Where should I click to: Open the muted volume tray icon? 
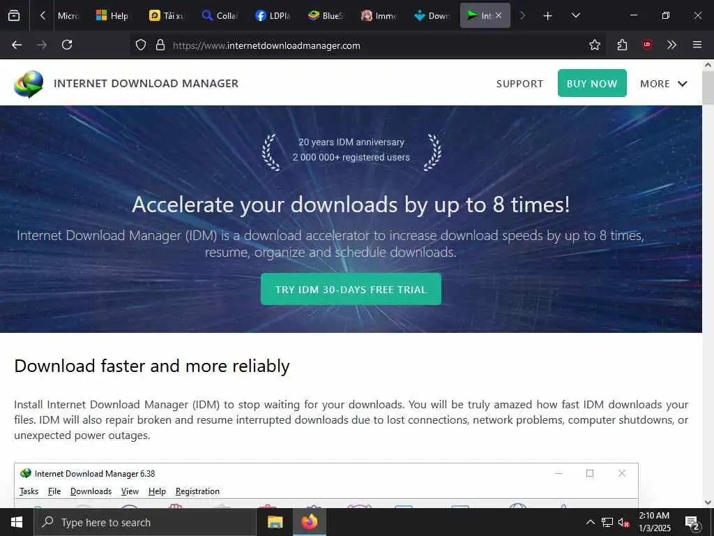point(623,522)
